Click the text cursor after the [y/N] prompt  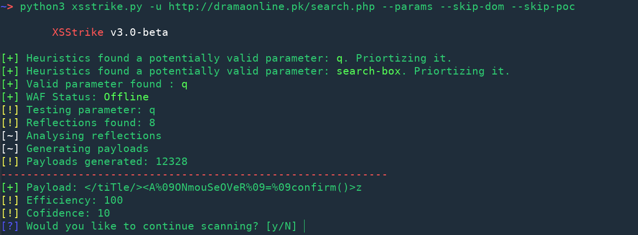click(304, 226)
